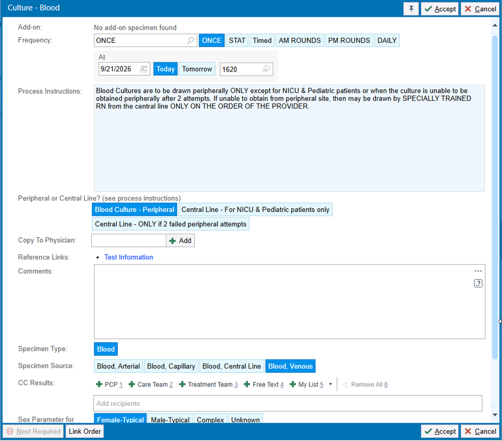This screenshot has width=502, height=441.
Task: Click the top Accept button
Action: point(440,9)
